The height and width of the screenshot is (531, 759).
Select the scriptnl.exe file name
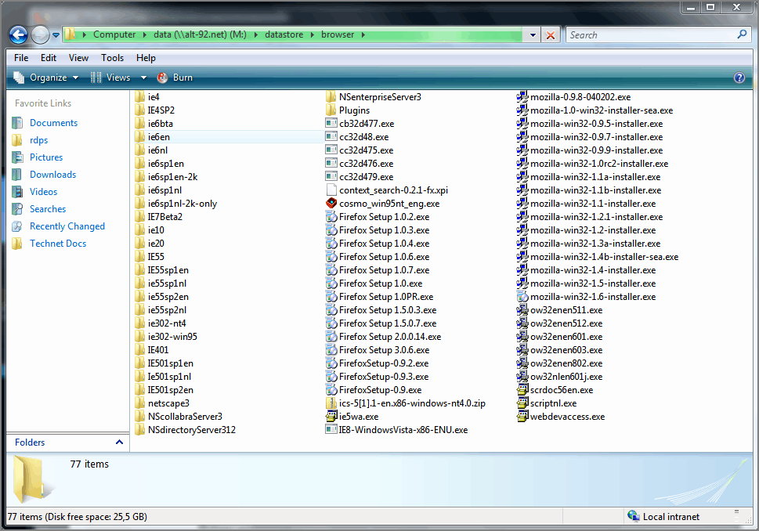[553, 403]
